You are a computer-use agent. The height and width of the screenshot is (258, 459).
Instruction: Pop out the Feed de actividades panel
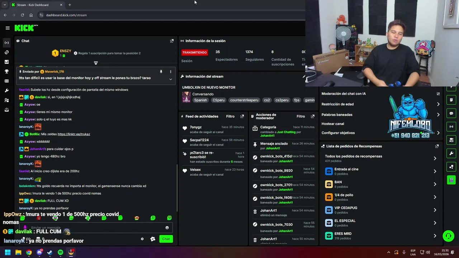pos(242,116)
